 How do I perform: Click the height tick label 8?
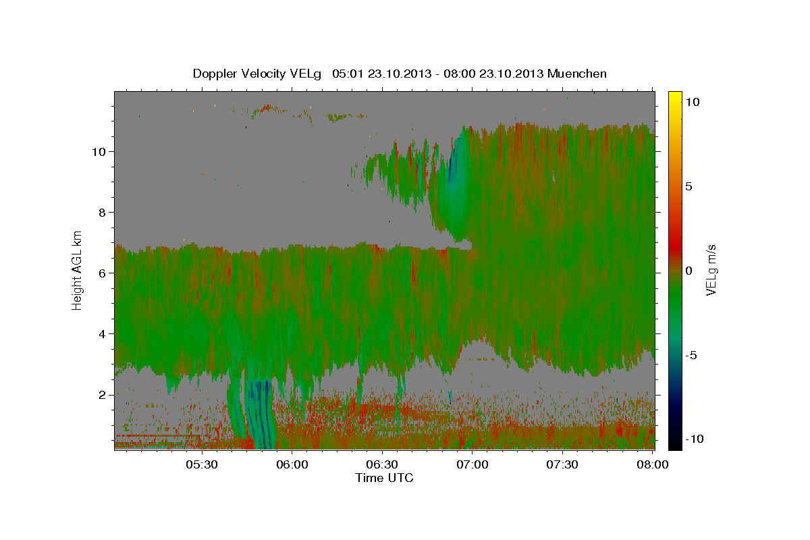coord(101,212)
